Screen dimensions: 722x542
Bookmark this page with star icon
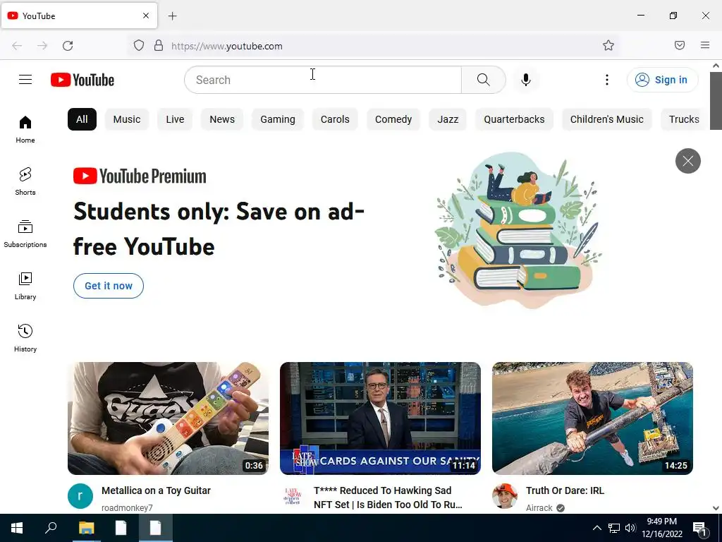click(608, 45)
